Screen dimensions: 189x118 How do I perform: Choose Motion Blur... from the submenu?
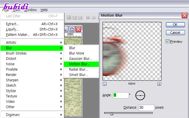pos(81,64)
